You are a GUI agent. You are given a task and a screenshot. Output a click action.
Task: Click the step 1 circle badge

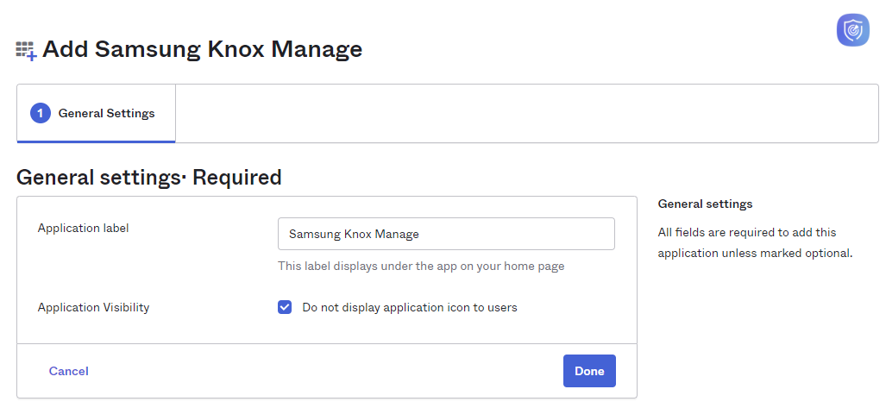(41, 113)
